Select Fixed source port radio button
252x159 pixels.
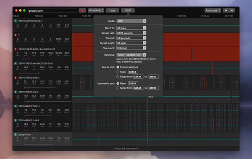click(118, 72)
